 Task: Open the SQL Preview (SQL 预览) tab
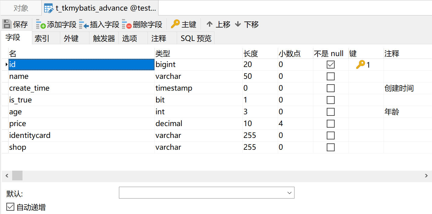pyautogui.click(x=196, y=38)
